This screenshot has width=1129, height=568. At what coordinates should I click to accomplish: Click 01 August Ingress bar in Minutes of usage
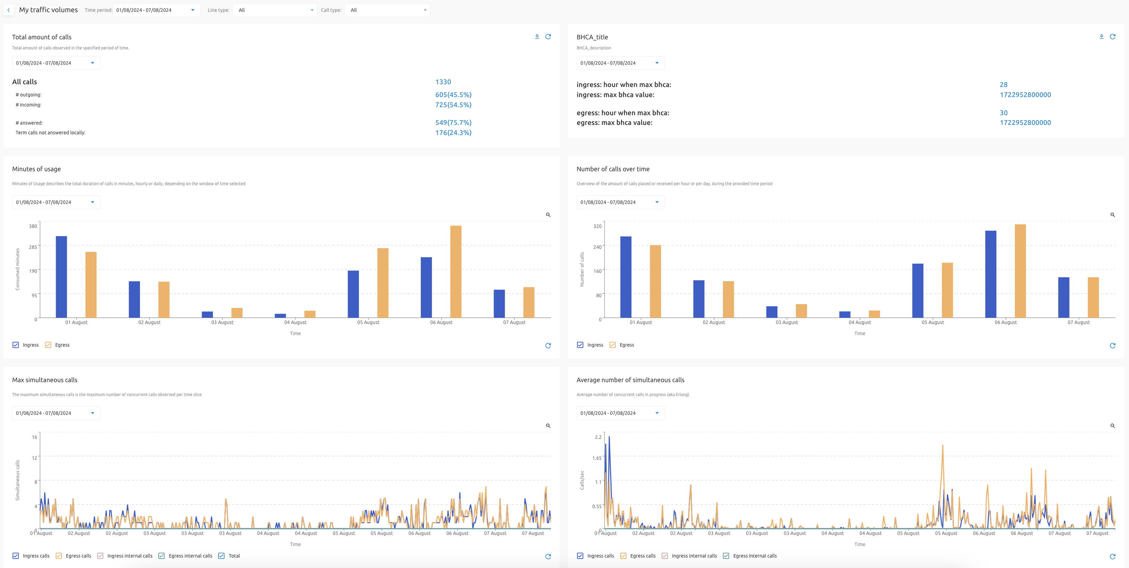(x=61, y=277)
